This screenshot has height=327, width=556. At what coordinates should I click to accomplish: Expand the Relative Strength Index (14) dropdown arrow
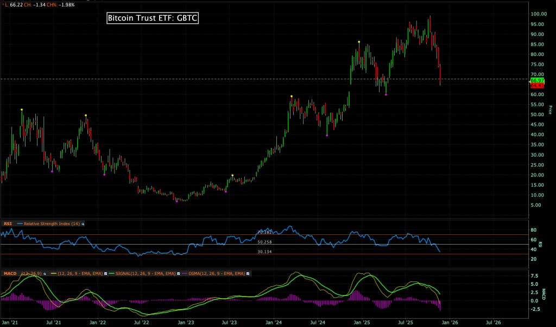(x=83, y=223)
